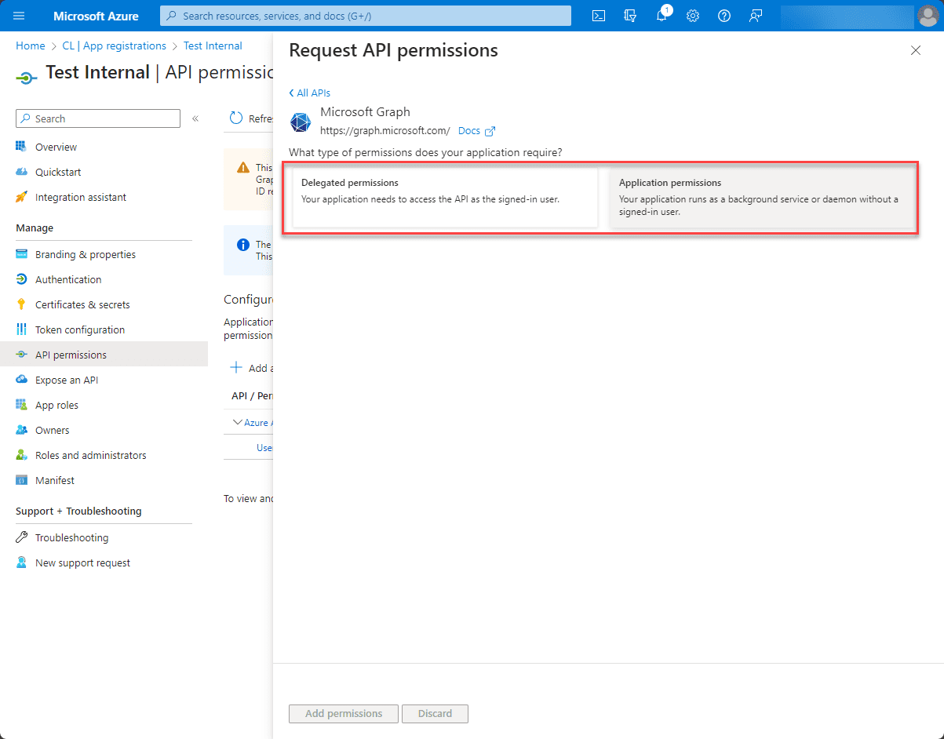The image size is (944, 739).
Task: Open the notifications bell
Action: point(662,16)
